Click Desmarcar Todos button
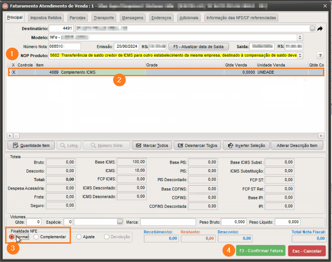Image resolution: width=332 pixels, height=262 pixels. pos(197,145)
